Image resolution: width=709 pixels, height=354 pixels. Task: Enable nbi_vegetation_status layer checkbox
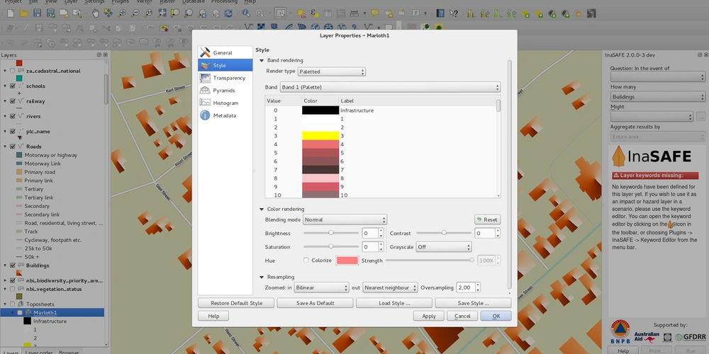tap(12, 289)
